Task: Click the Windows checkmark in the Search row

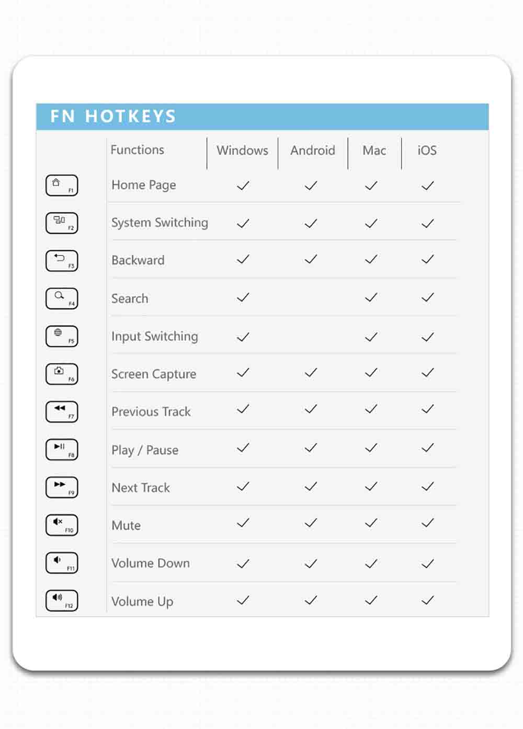Action: click(243, 297)
